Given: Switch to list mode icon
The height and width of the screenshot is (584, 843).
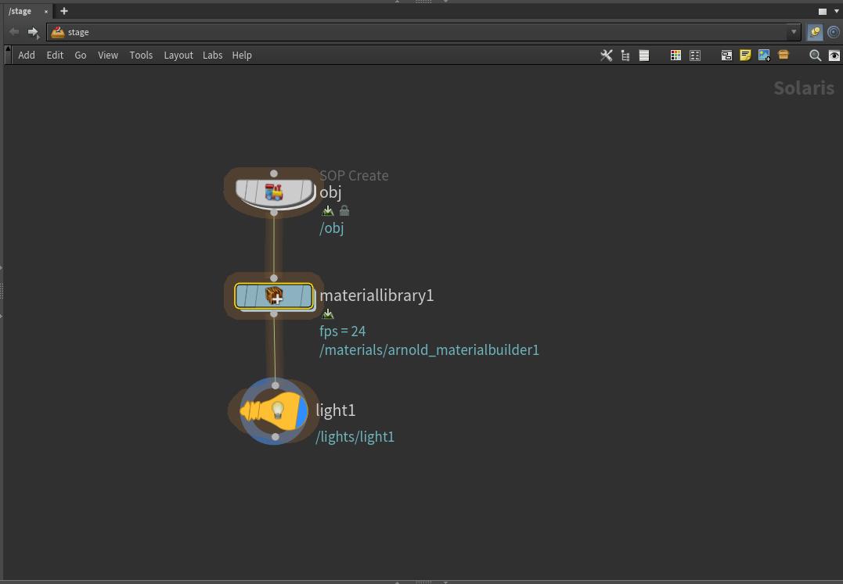Looking at the screenshot, I should point(644,56).
